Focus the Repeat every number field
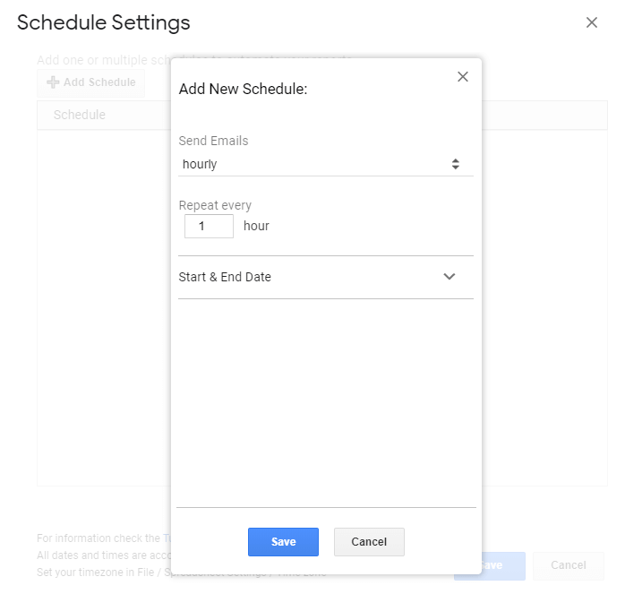The image size is (625, 594). coord(209,226)
